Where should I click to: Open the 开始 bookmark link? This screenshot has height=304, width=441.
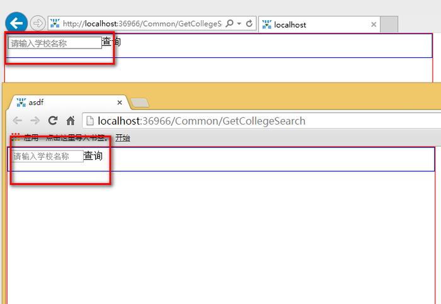(123, 138)
